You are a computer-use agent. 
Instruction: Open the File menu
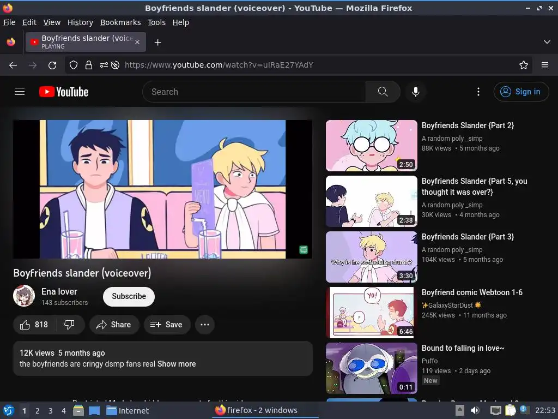(x=9, y=22)
